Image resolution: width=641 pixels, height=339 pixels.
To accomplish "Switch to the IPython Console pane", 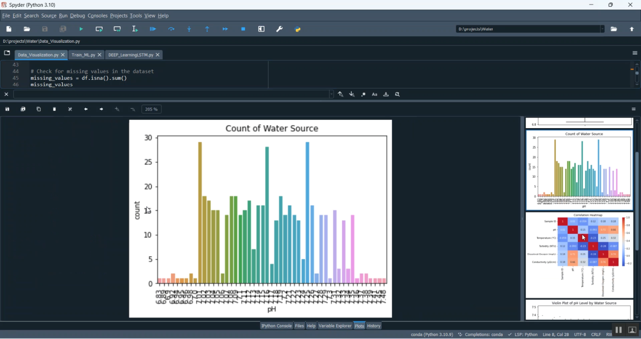I will 276,326.
